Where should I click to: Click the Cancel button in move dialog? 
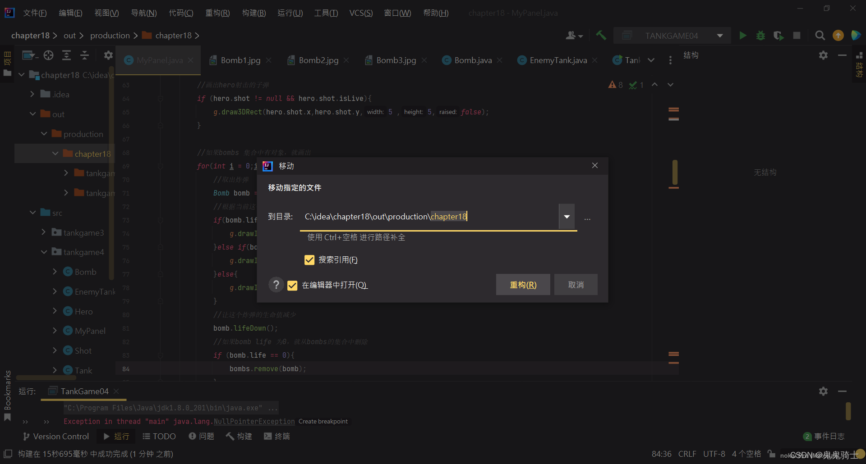pyautogui.click(x=576, y=285)
